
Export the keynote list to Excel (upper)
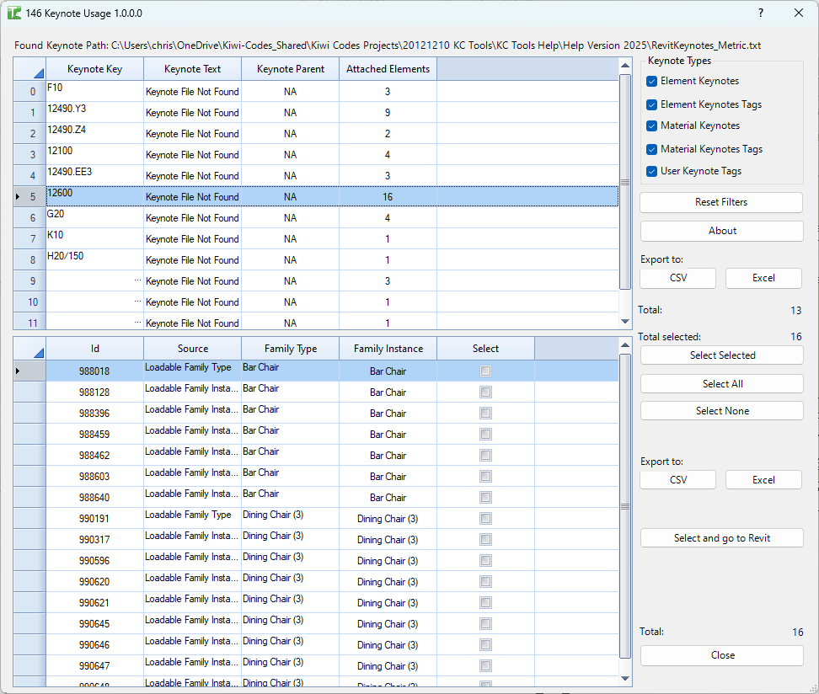[763, 278]
